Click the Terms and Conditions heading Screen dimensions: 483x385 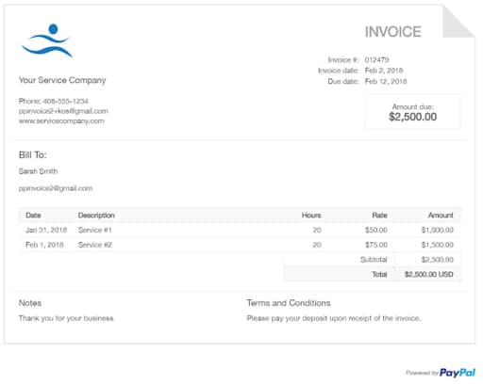(289, 303)
